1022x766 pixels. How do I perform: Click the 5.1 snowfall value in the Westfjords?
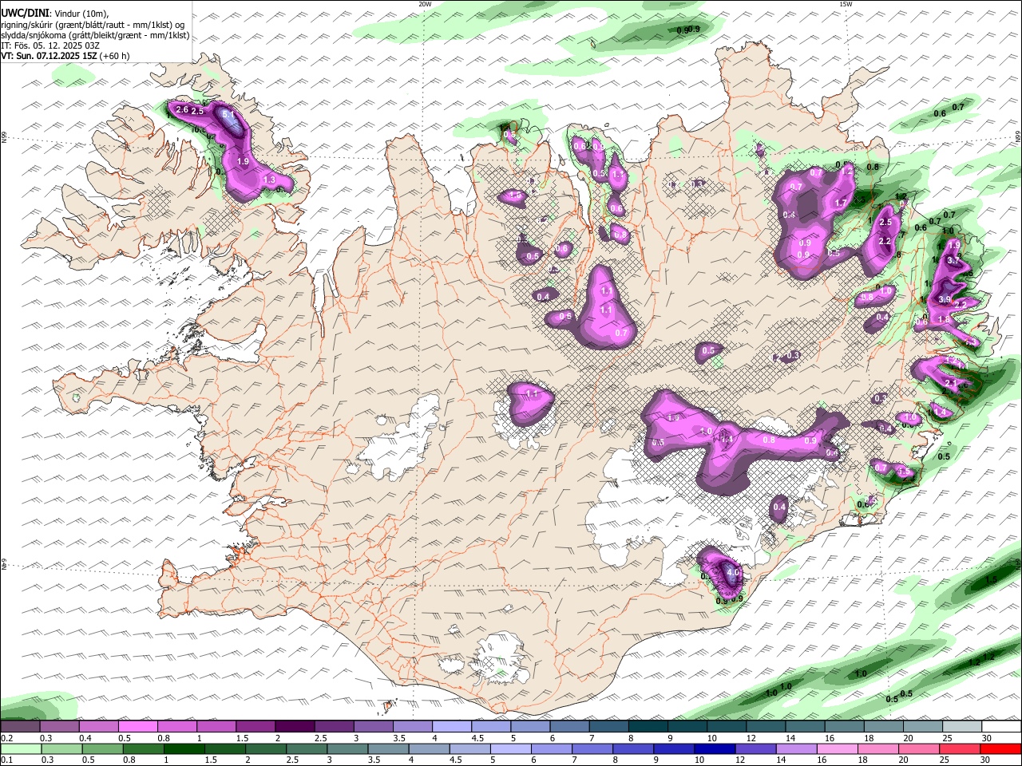[228, 116]
